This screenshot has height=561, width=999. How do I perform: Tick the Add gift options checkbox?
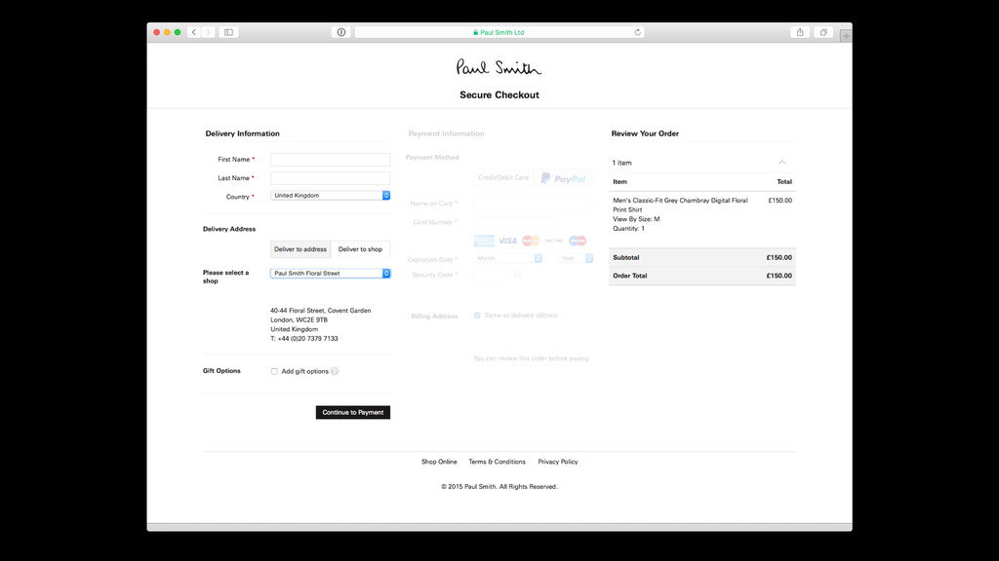point(274,371)
